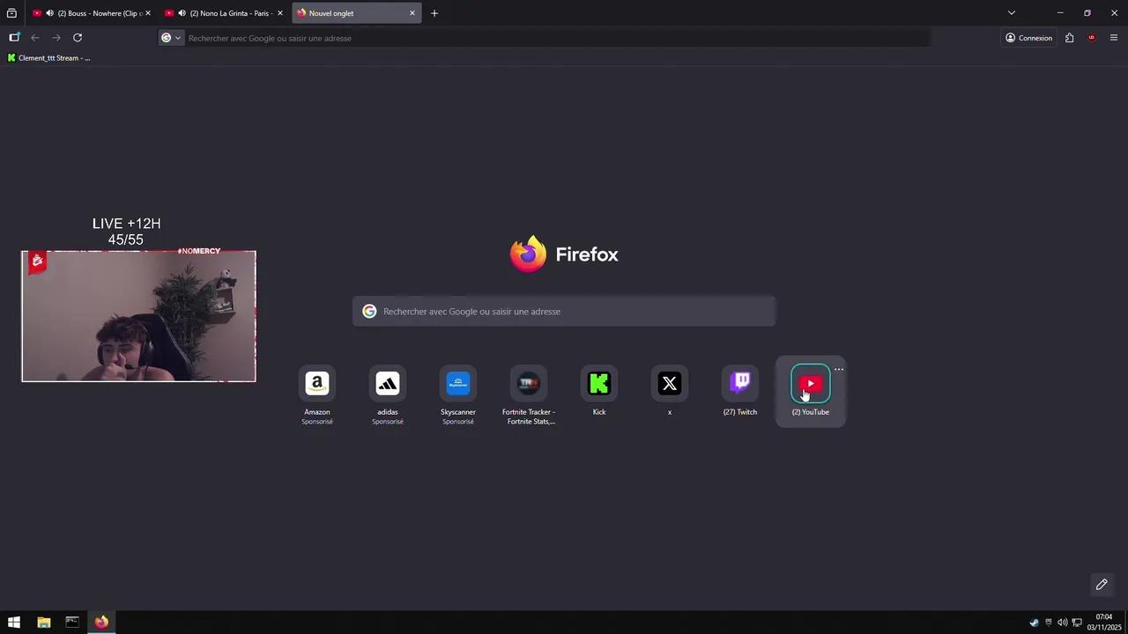1128x634 pixels.
Task: Open the Firefox hamburger menu
Action: pos(1114,38)
